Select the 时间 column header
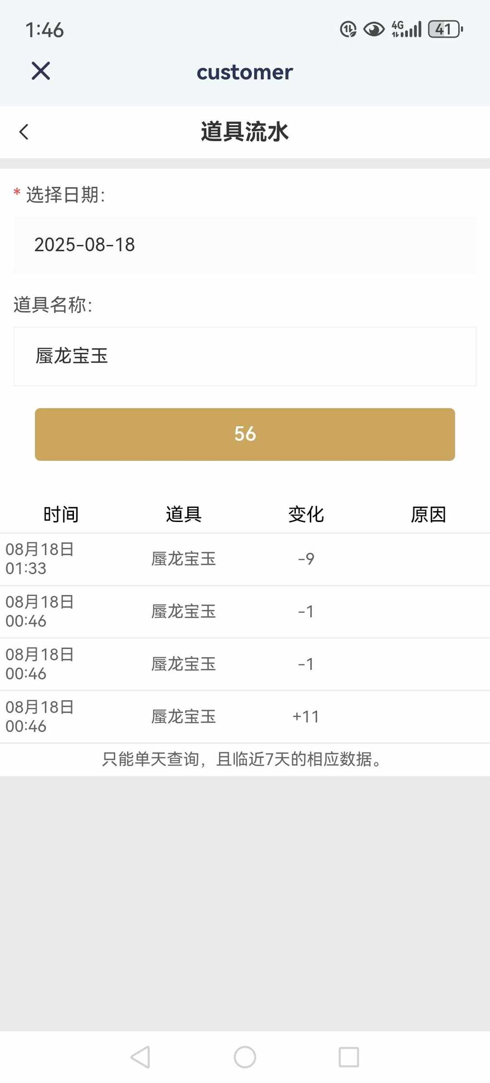This screenshot has height=1083, width=490. pos(61,514)
